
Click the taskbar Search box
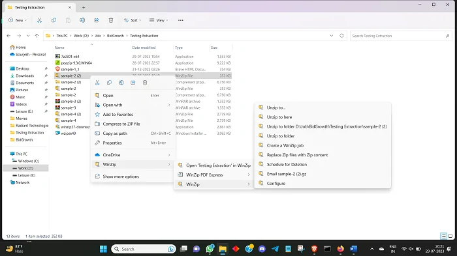[144, 249]
